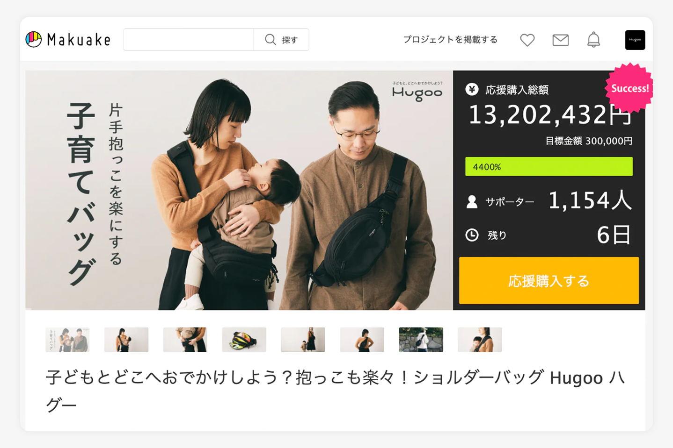Select the second thumbnail of woman holding child
Image resolution: width=673 pixels, height=448 pixels.
coord(126,340)
